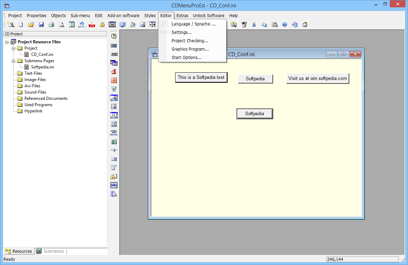Choose Language / Sprache from Editor menu
This screenshot has height=265, width=408.
point(193,24)
